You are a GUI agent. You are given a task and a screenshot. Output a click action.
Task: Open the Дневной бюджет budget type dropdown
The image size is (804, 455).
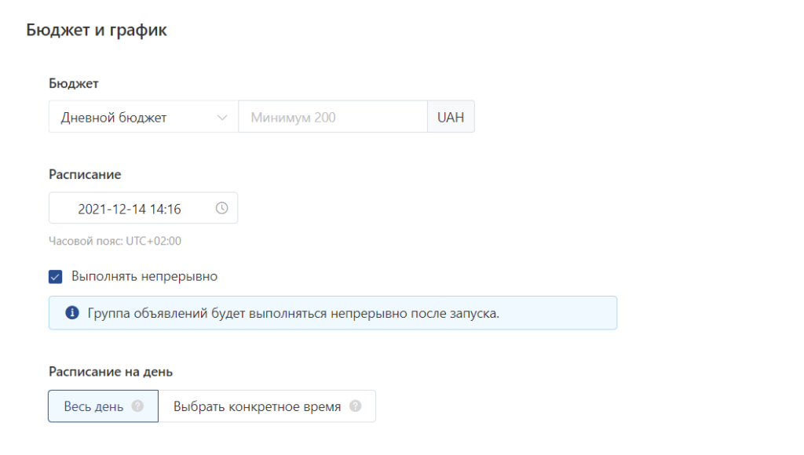[x=144, y=117]
